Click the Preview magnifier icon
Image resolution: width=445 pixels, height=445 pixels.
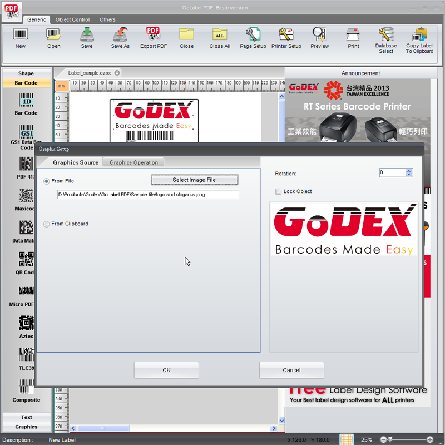click(x=319, y=34)
